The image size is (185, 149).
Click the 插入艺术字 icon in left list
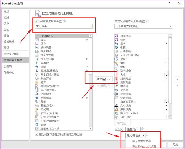click(37, 59)
